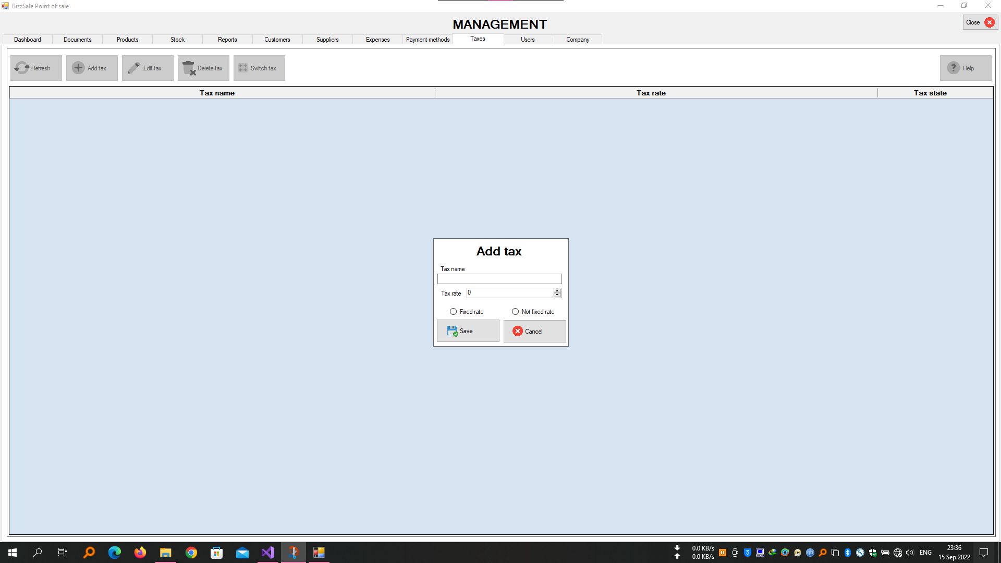Click the Switch tax icon

(243, 68)
